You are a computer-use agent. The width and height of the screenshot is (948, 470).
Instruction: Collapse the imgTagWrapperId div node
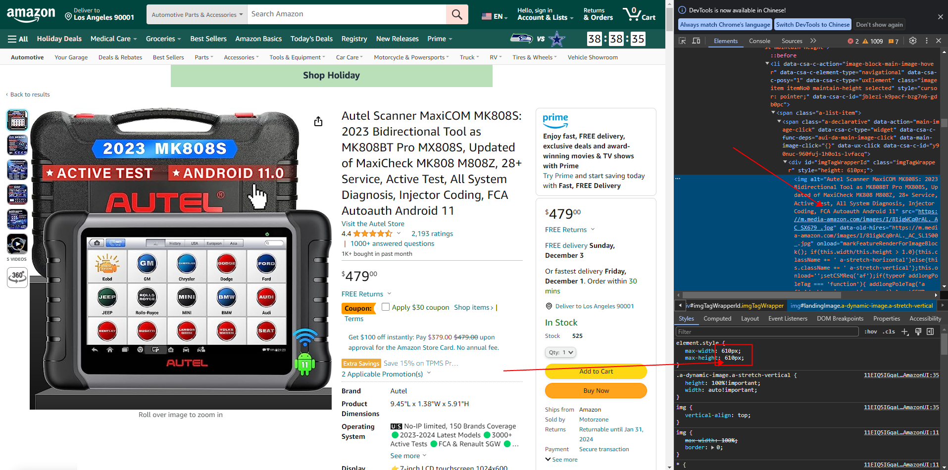[785, 162]
